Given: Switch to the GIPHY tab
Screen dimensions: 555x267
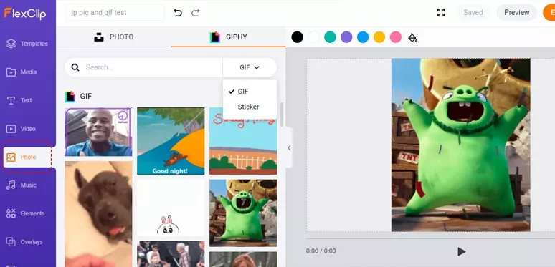Looking at the screenshot, I should tap(228, 37).
